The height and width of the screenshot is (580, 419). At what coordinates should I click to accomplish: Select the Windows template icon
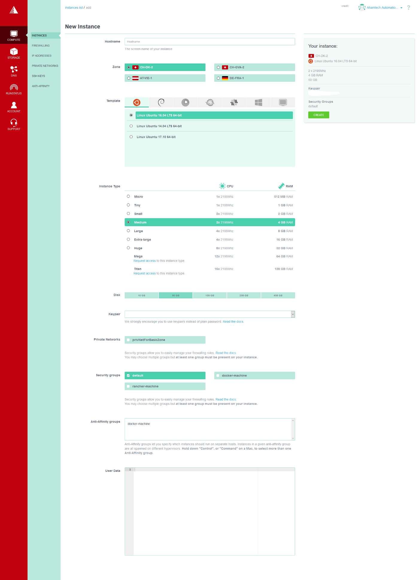click(x=258, y=102)
